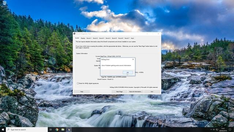The height and width of the screenshot is (132, 234).
Task: Open the Sound 1 tab
Action: tap(89, 38)
